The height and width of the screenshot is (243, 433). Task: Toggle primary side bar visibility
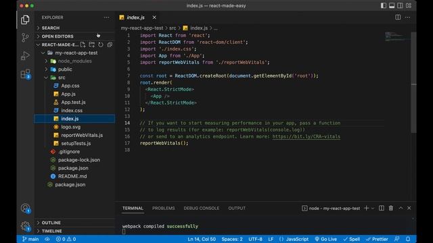click(x=384, y=5)
